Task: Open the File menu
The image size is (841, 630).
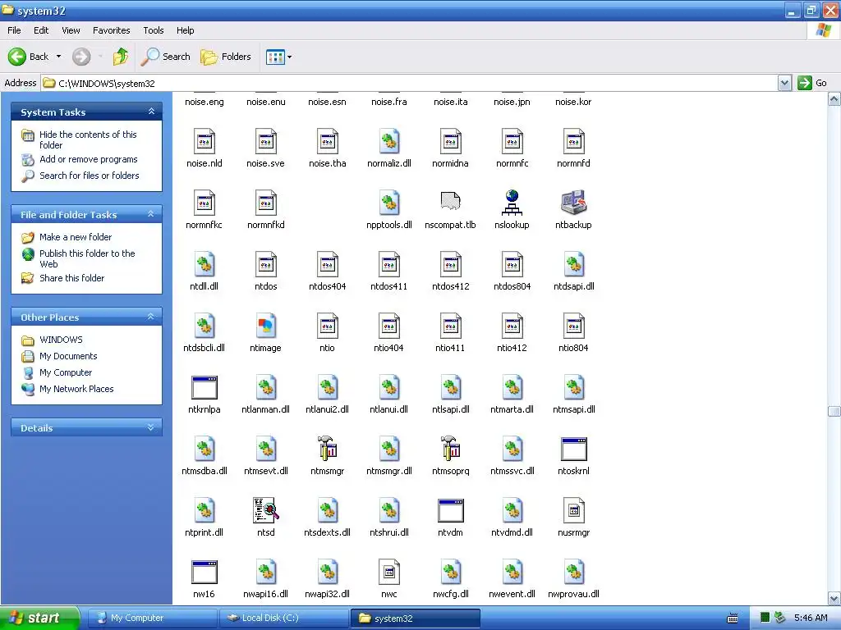Action: [14, 30]
